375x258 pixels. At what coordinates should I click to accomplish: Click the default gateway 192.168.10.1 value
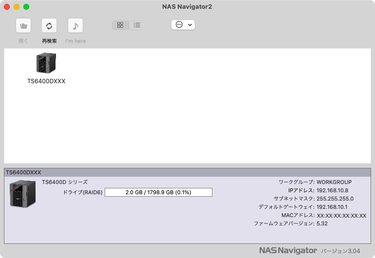pos(332,207)
